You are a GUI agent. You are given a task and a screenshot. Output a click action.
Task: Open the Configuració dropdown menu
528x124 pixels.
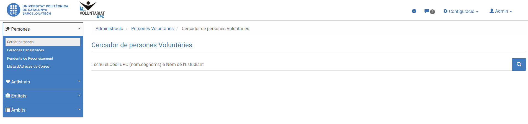[461, 11]
